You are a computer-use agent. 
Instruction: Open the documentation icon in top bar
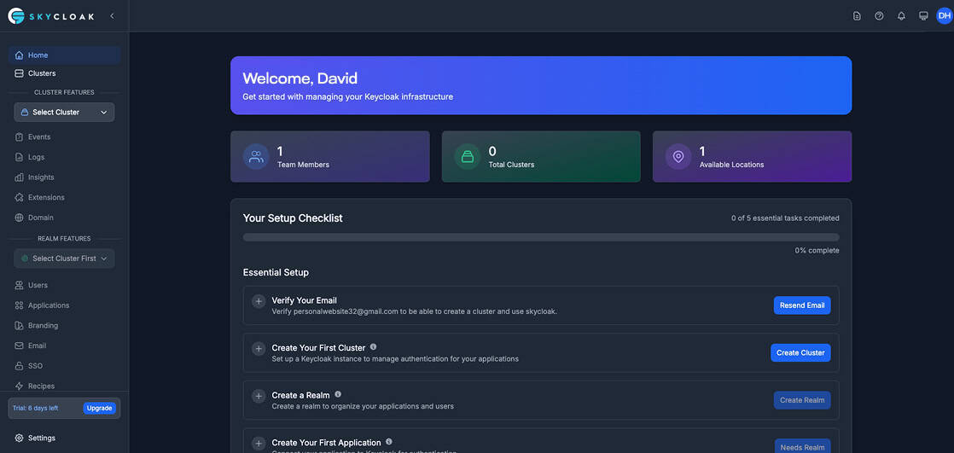click(857, 16)
